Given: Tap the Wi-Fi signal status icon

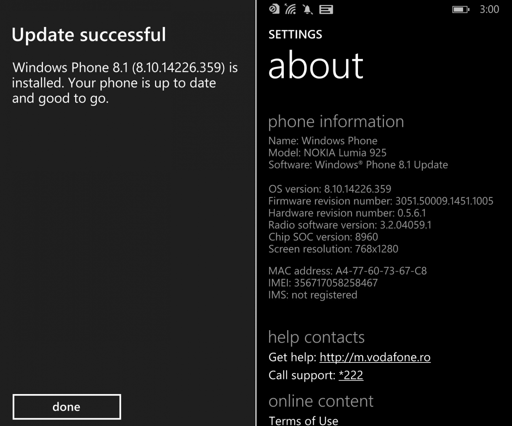Looking at the screenshot, I should click(x=290, y=9).
